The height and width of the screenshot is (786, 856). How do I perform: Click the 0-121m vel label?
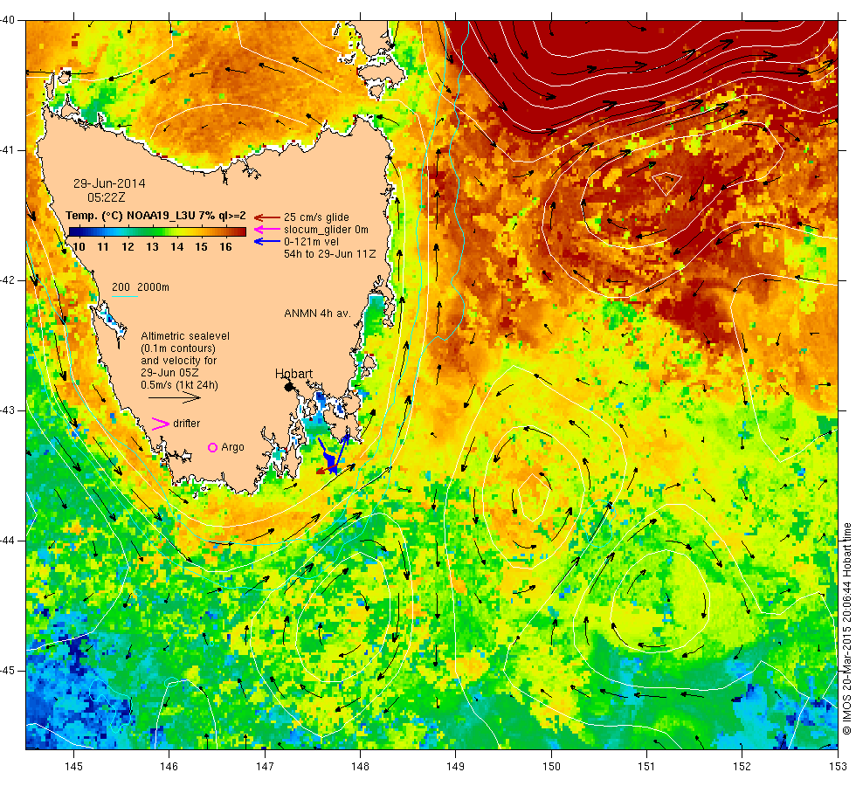(x=311, y=241)
